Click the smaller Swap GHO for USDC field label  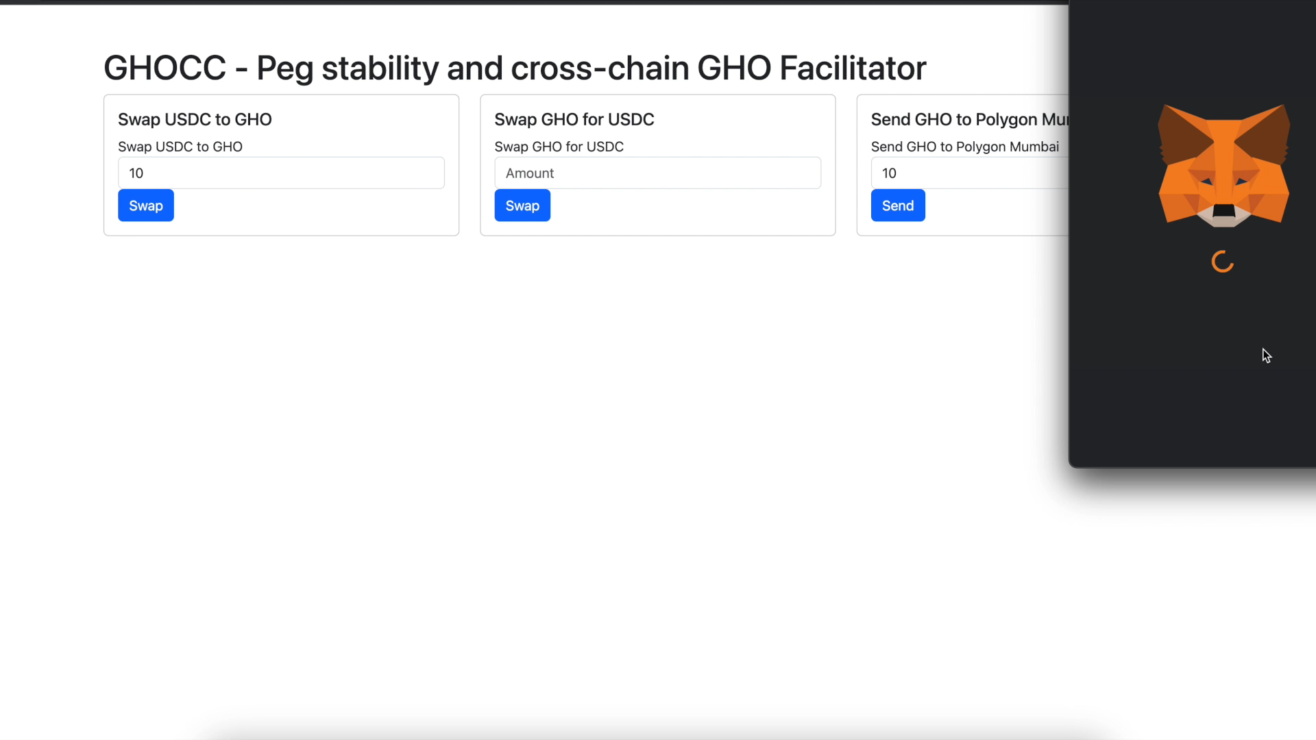coord(559,147)
